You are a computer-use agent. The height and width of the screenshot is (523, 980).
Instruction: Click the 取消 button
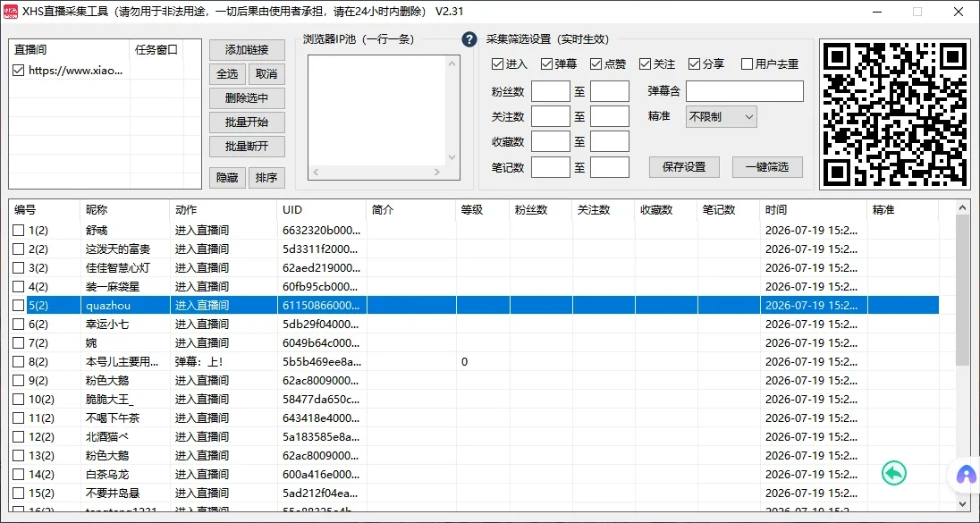point(266,73)
